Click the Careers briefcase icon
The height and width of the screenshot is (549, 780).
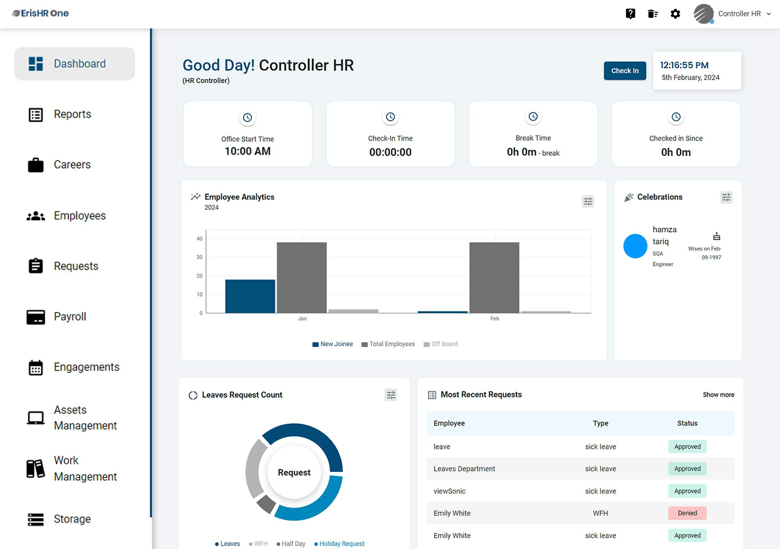[x=35, y=165]
